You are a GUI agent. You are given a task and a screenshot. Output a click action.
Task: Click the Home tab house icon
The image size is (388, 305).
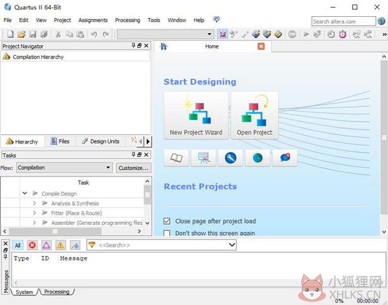click(x=164, y=47)
